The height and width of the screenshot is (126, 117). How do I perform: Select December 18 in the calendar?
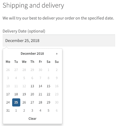point(16,94)
